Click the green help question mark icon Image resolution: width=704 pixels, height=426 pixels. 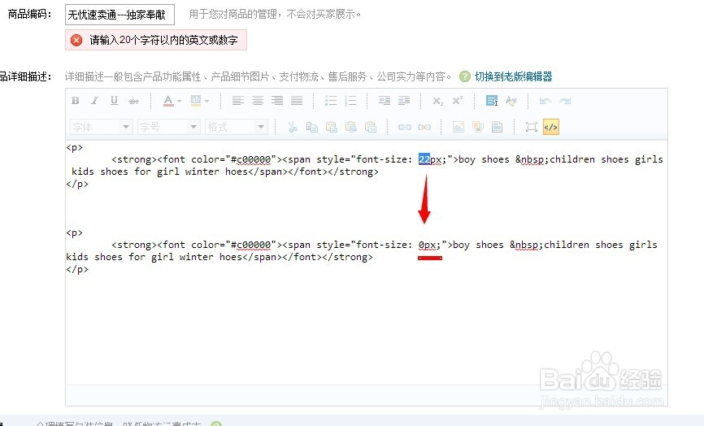[x=465, y=76]
